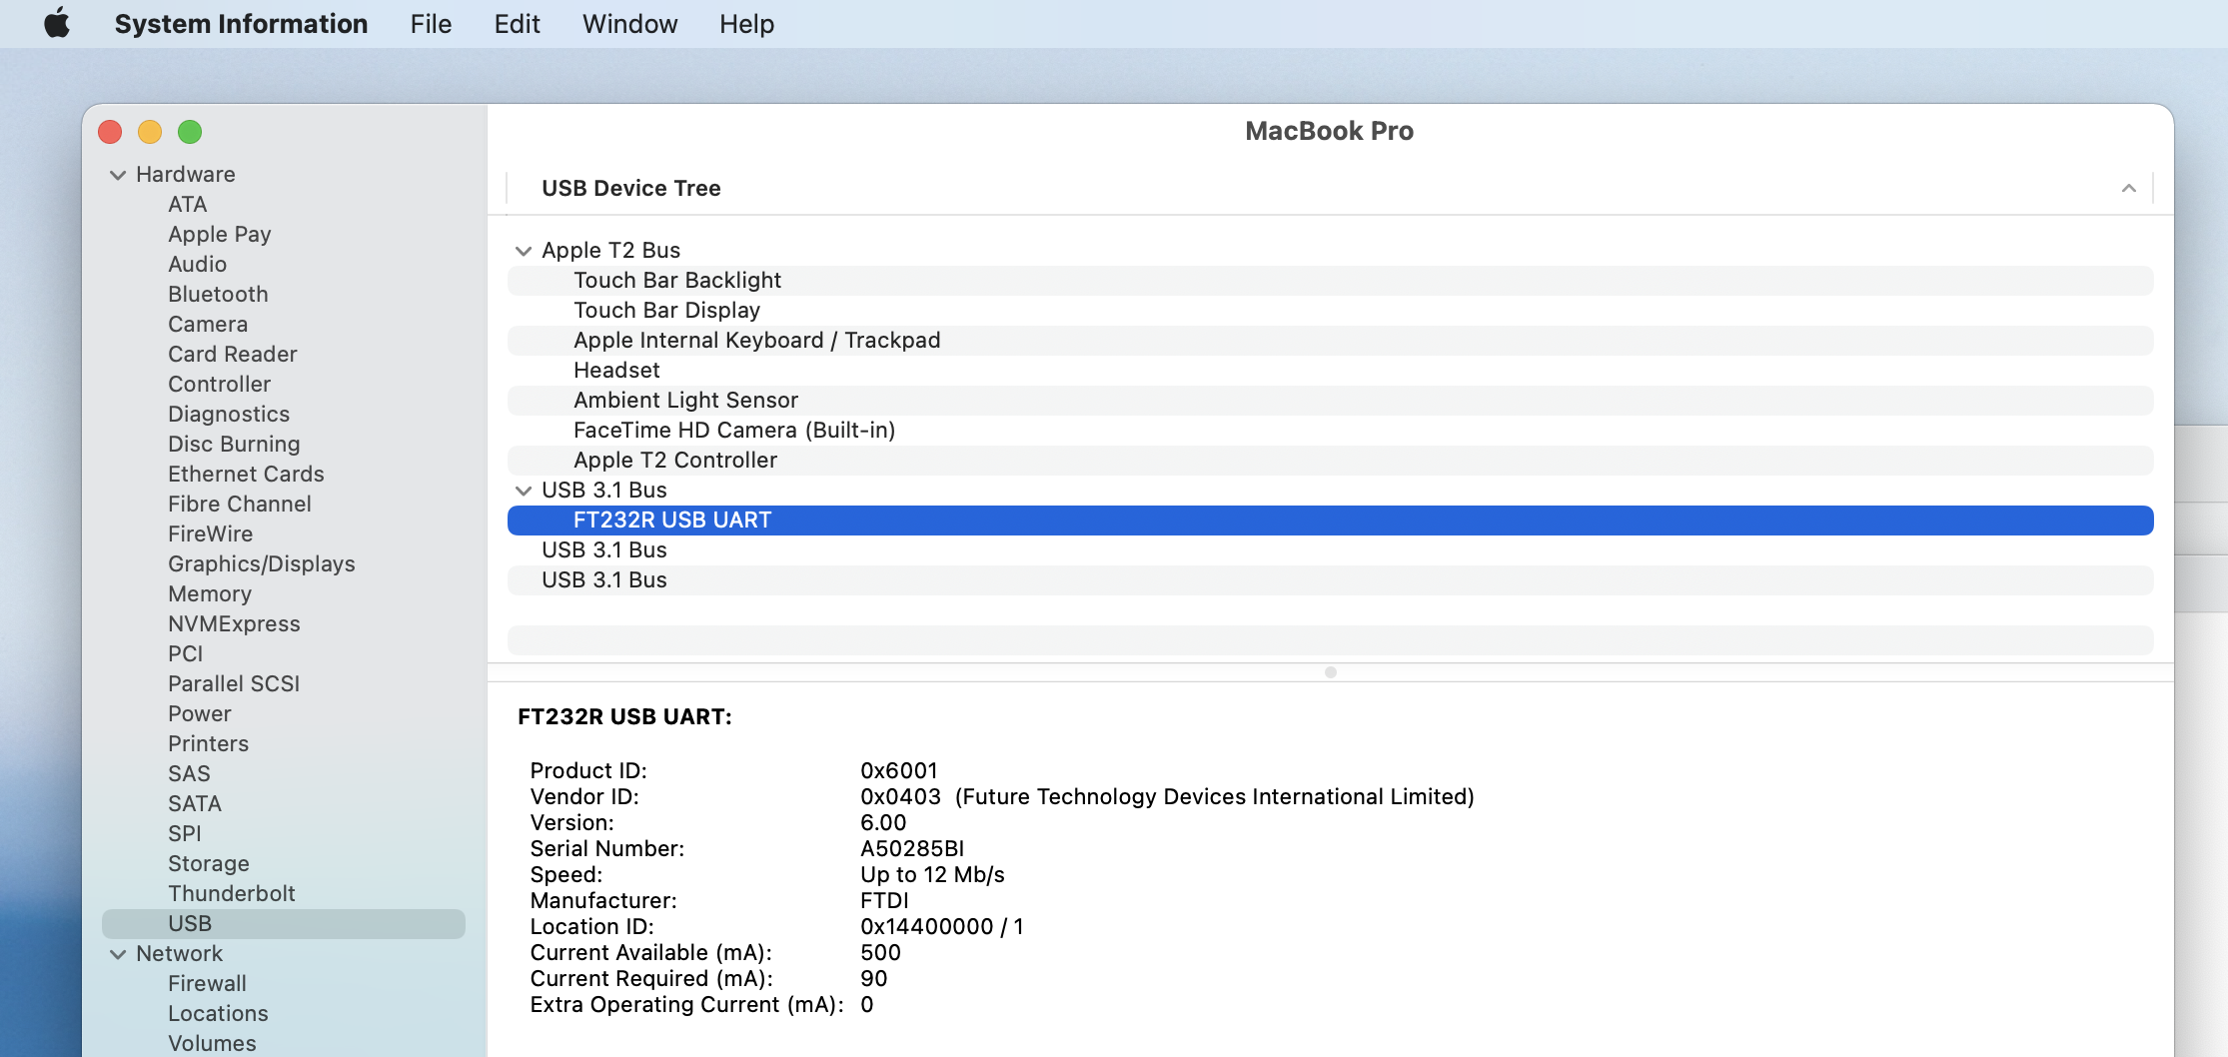Click the green zoom window button
This screenshot has width=2228, height=1057.
pyautogui.click(x=190, y=132)
